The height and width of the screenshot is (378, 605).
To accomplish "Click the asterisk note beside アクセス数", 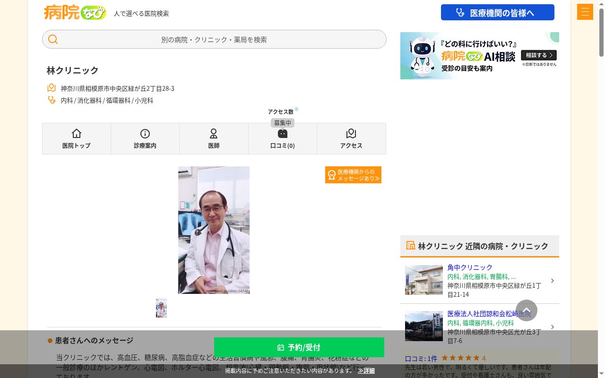I will [x=296, y=109].
